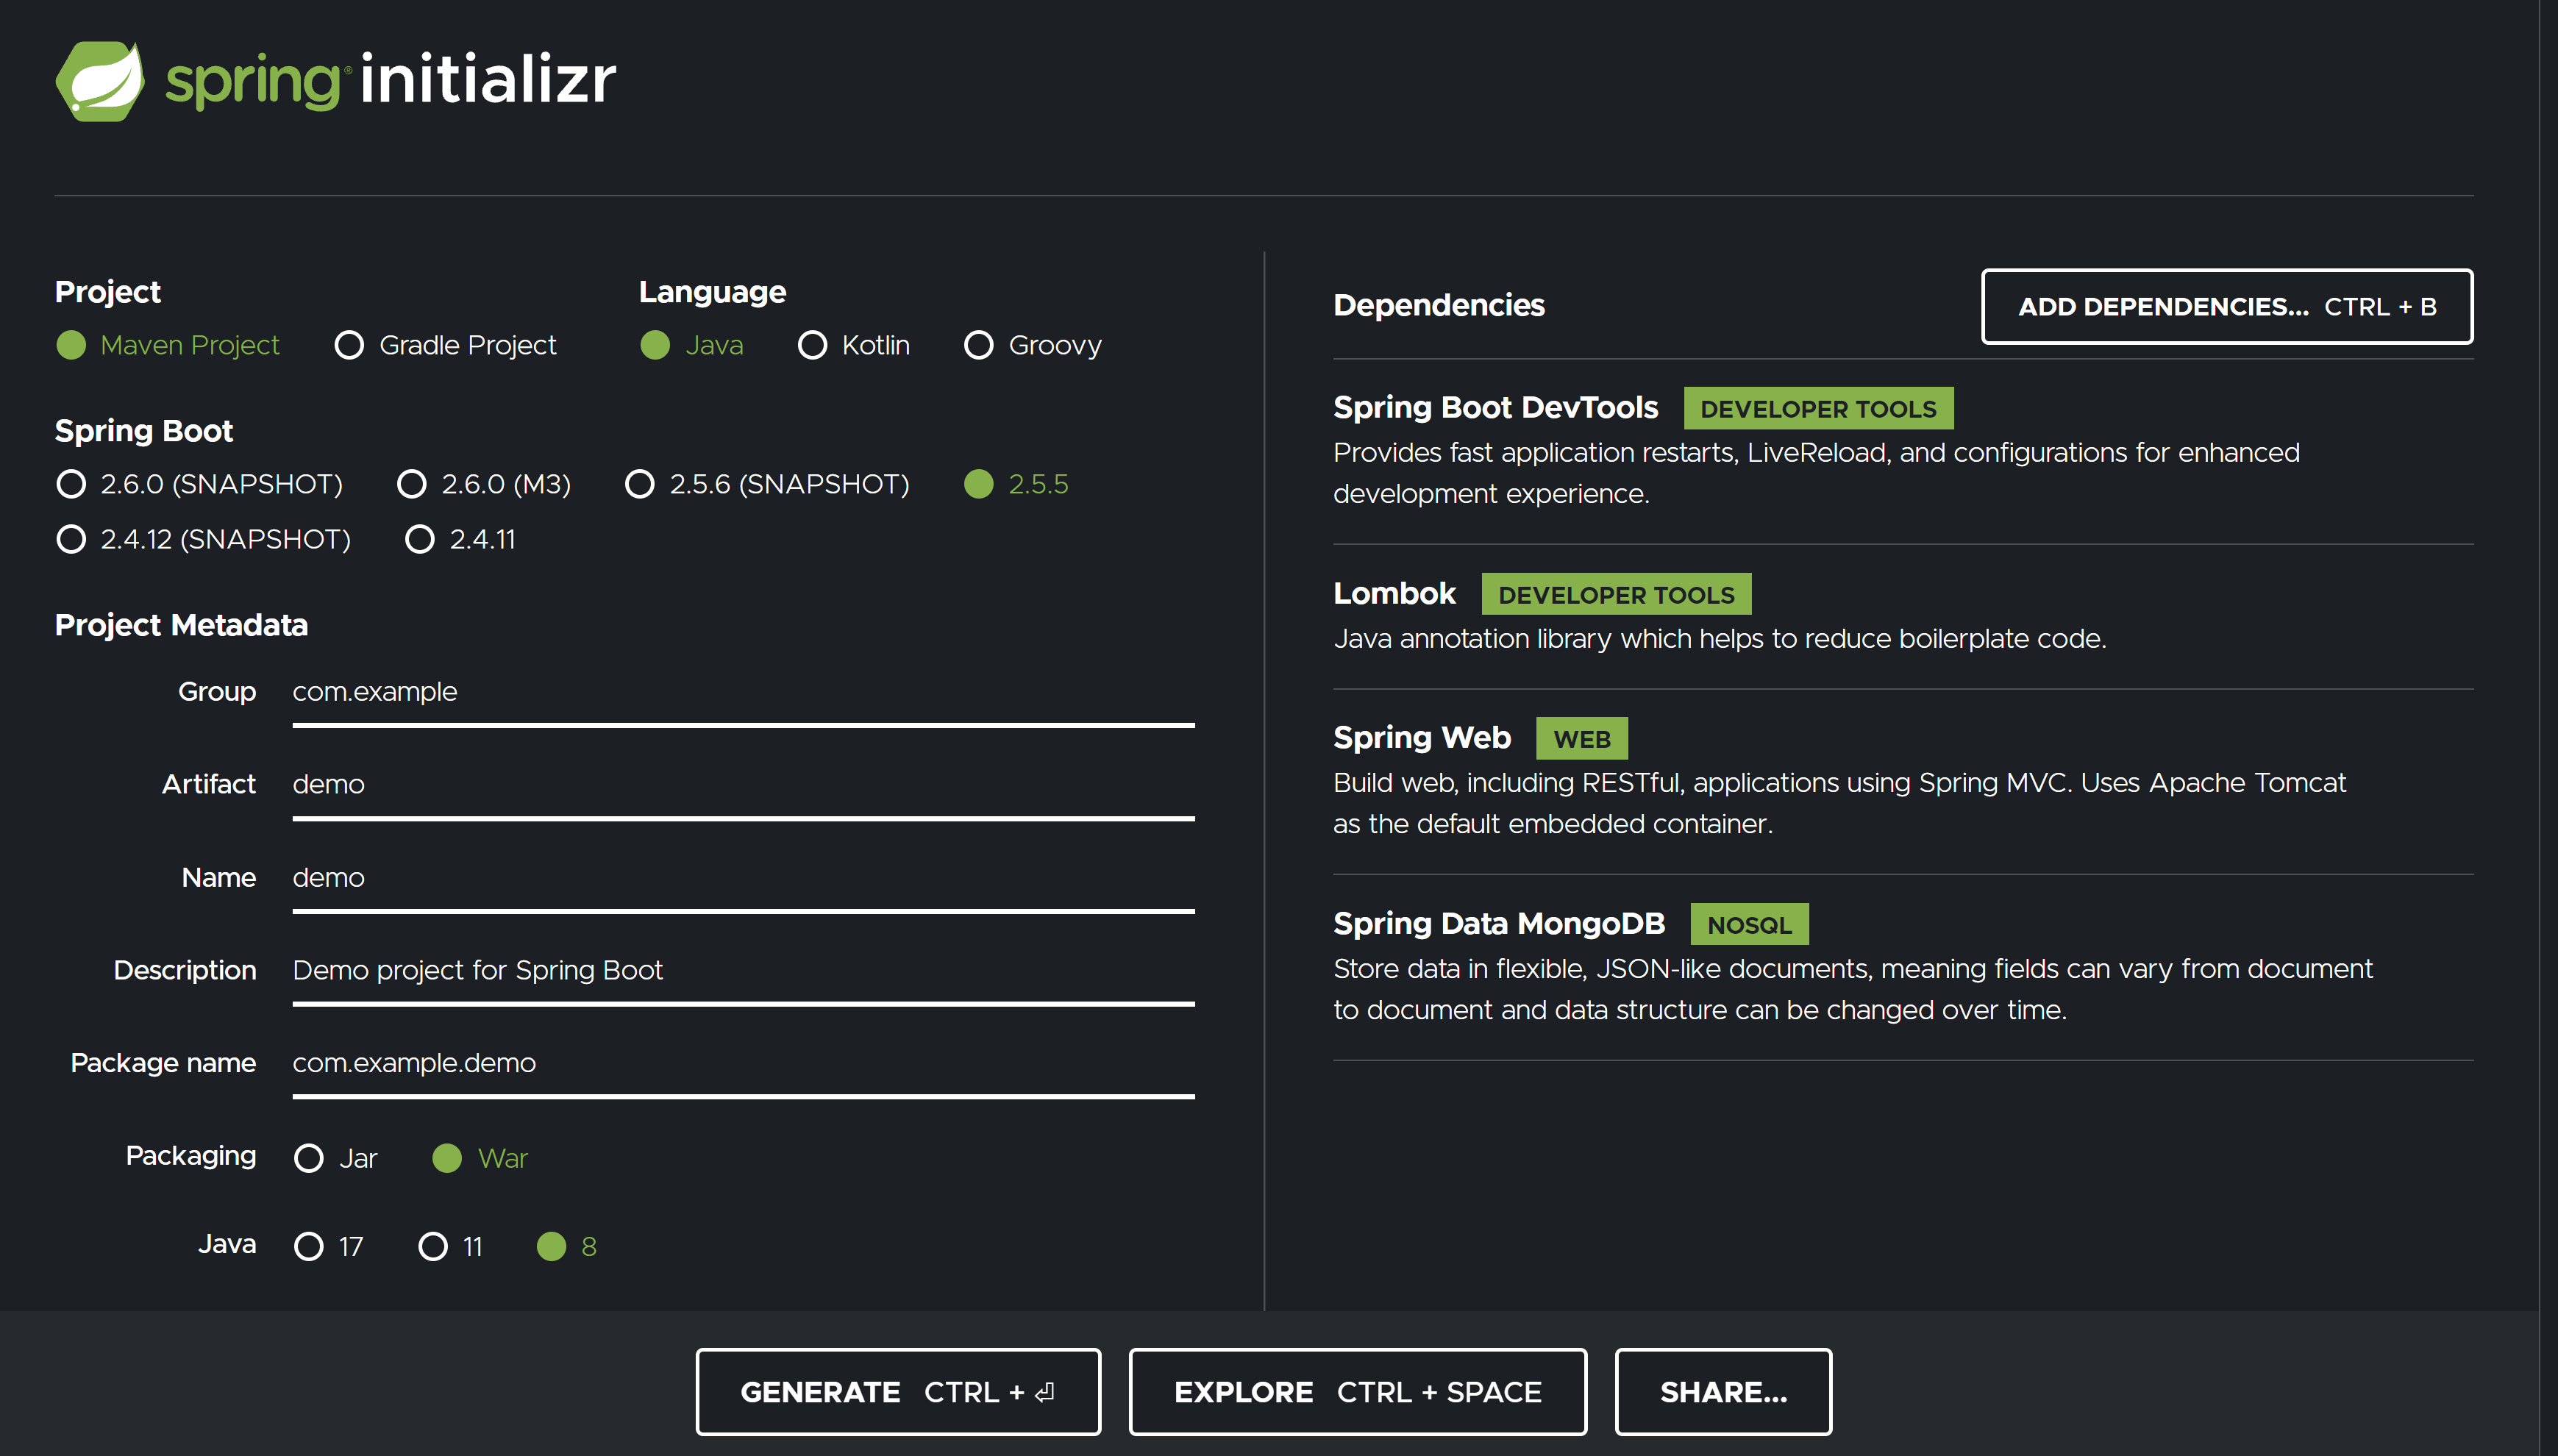
Task: Click the DevTools description mentioning LiveReload
Action: (1816, 473)
